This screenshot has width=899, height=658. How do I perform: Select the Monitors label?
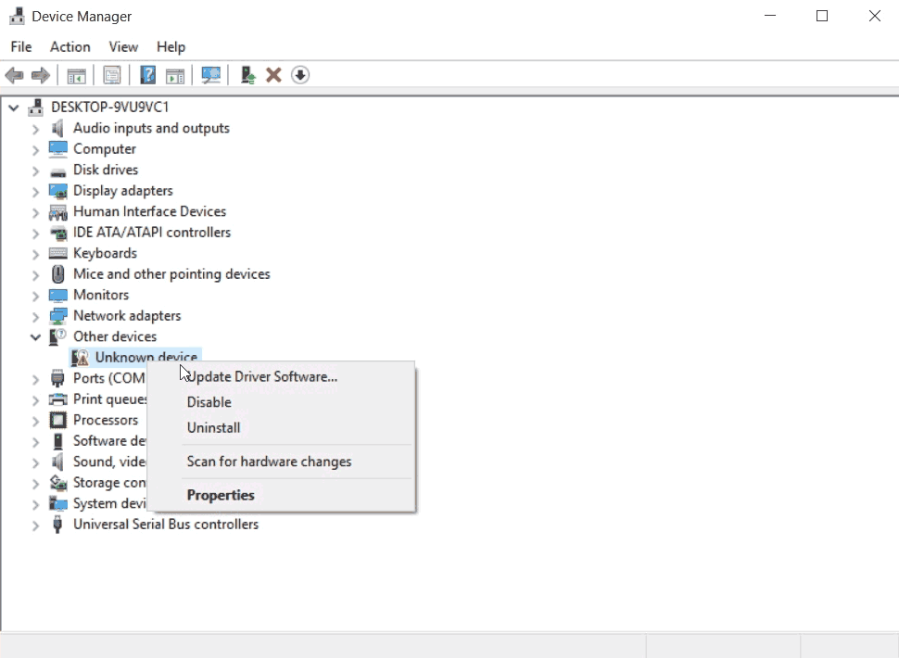pos(101,295)
